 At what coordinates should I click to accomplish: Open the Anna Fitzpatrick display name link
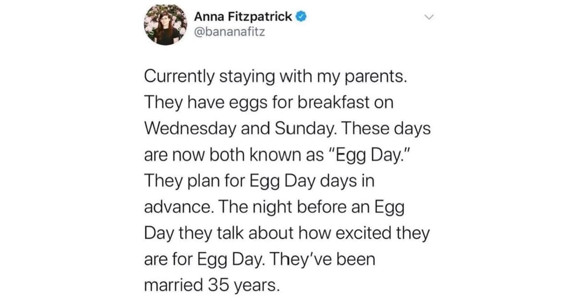(243, 17)
